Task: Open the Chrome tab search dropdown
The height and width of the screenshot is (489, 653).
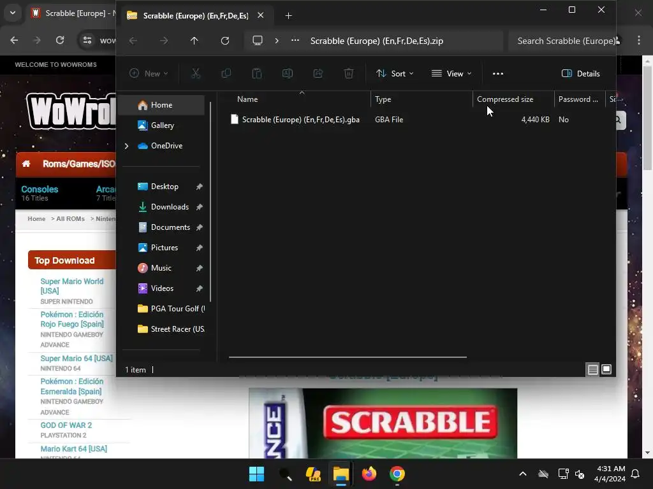Action: coord(13,13)
